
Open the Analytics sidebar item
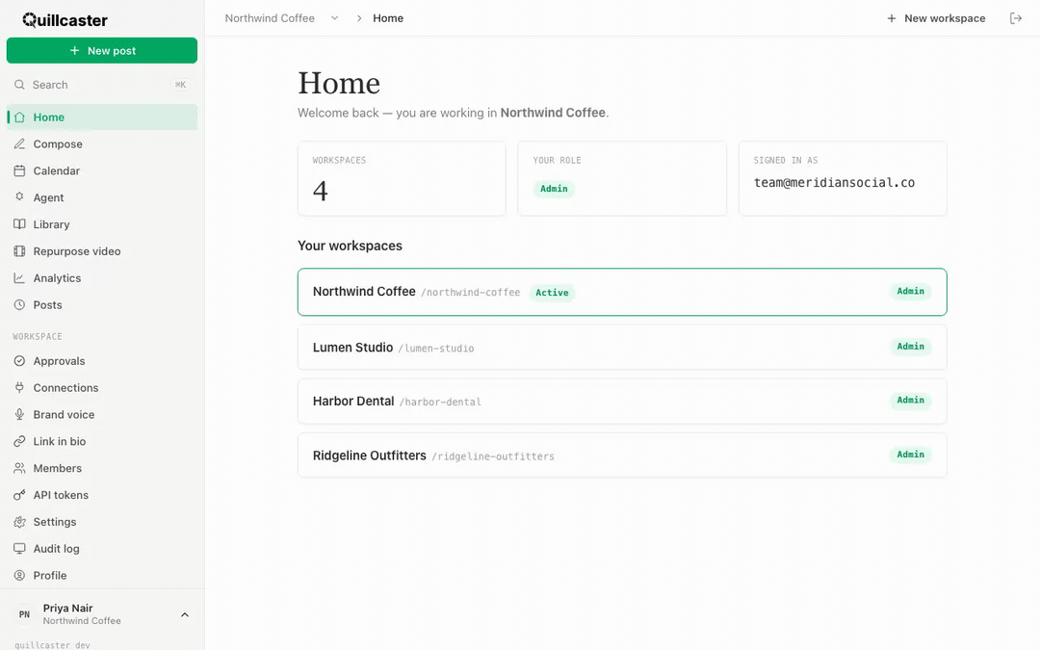[101, 278]
